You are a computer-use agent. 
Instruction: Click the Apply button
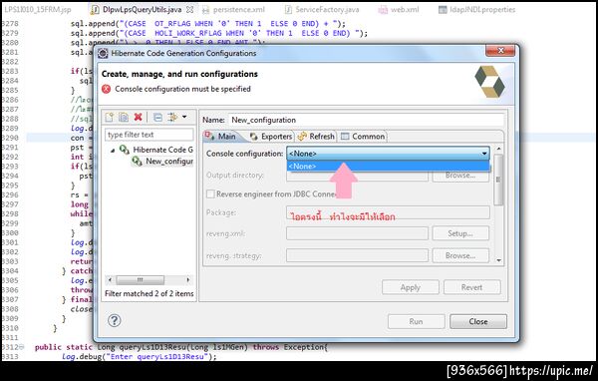tap(411, 287)
